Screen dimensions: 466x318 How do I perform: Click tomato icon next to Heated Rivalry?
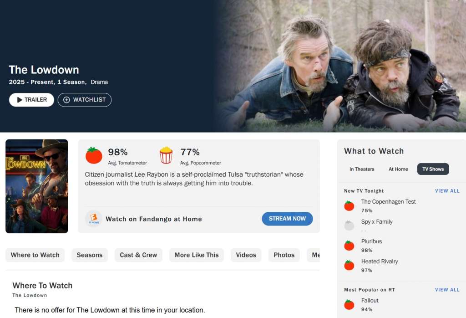point(349,265)
